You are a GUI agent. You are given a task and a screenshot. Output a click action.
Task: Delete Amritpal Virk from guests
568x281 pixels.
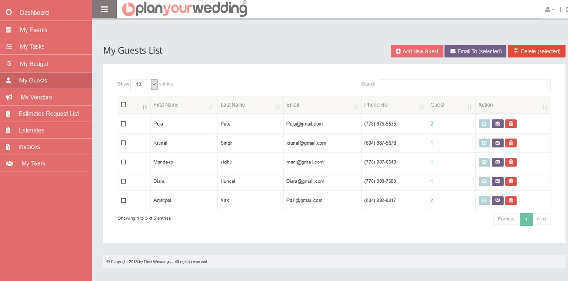tap(511, 200)
